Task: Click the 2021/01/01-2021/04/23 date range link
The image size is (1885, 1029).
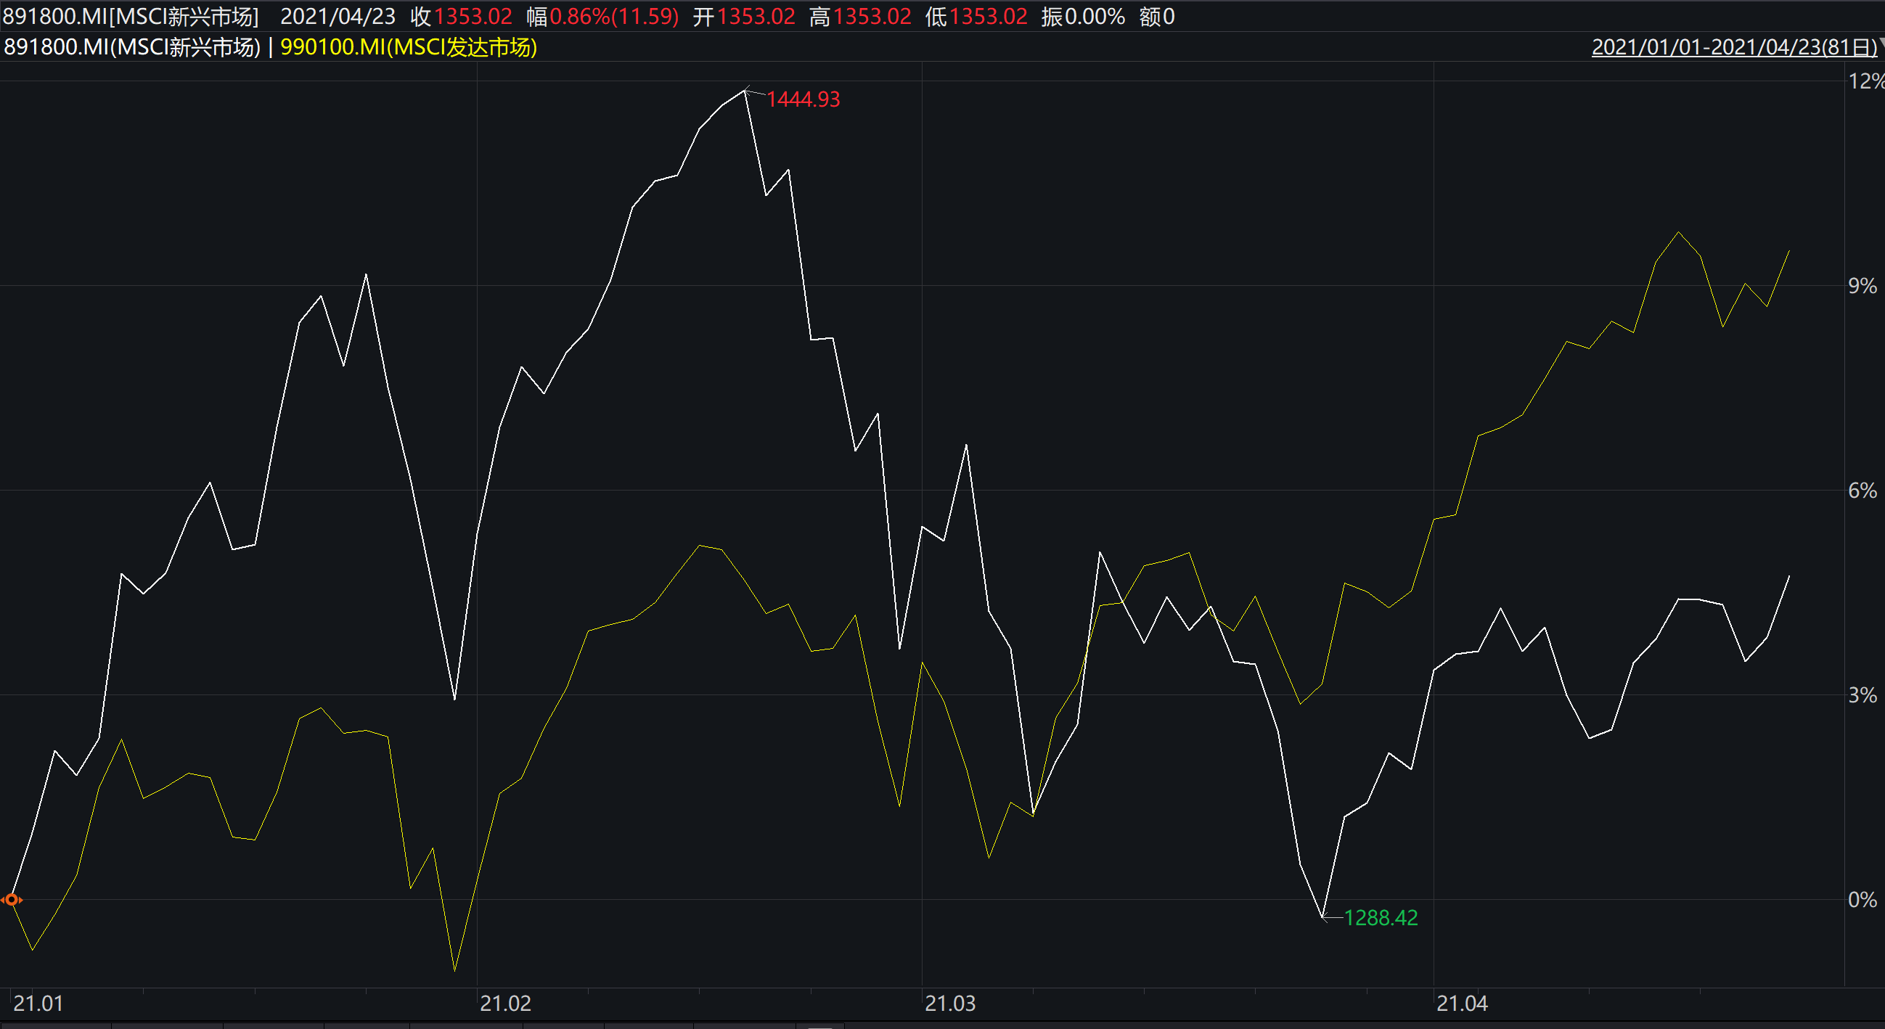Action: 1733,47
